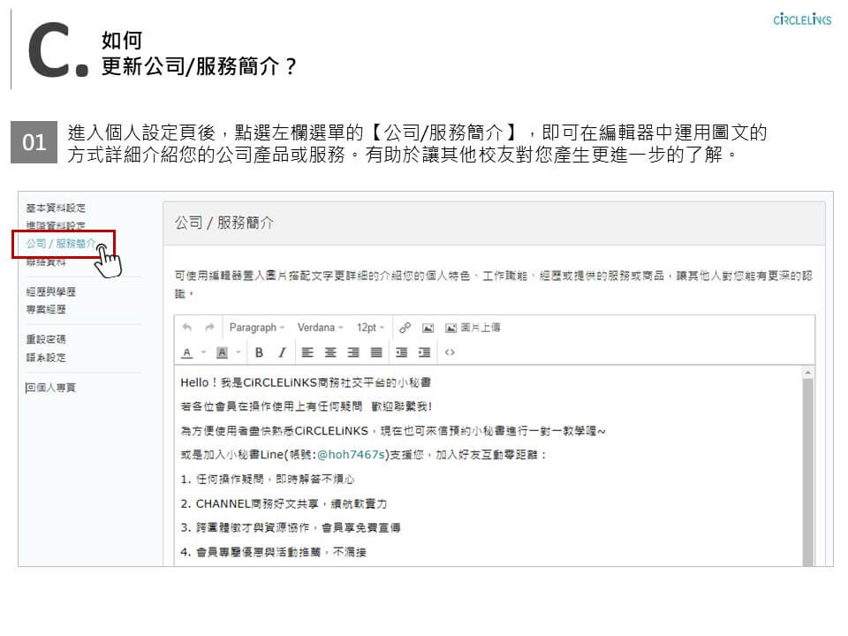Undo the last edit in editor
This screenshot has width=848, height=636.
pyautogui.click(x=187, y=327)
